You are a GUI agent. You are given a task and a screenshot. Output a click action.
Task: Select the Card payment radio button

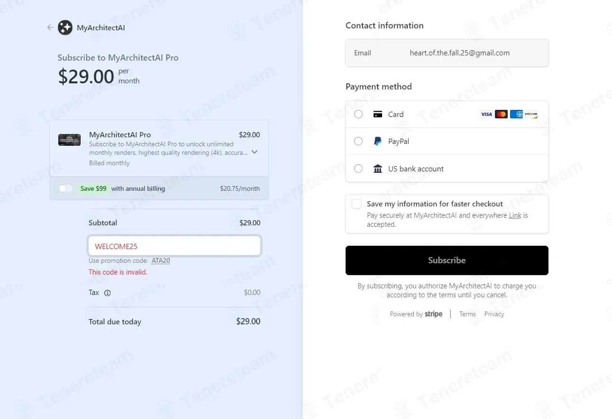[358, 114]
